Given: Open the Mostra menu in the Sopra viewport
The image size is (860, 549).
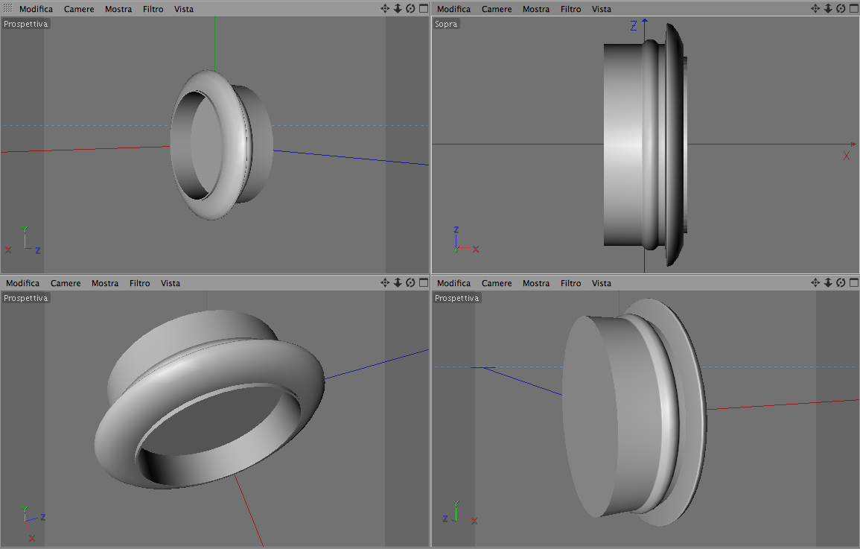Looking at the screenshot, I should click(x=536, y=10).
